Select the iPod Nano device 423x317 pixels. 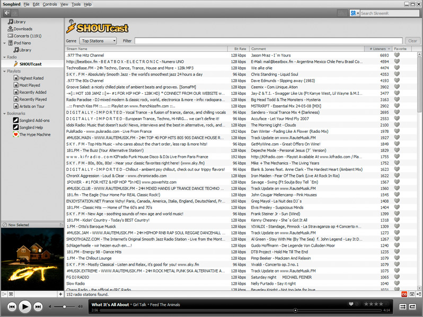point(20,43)
